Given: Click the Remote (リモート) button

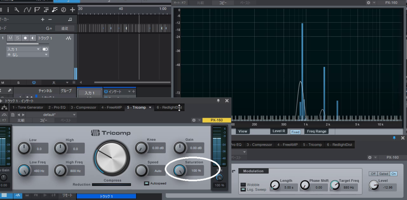Looking at the screenshot, I should (67, 196).
